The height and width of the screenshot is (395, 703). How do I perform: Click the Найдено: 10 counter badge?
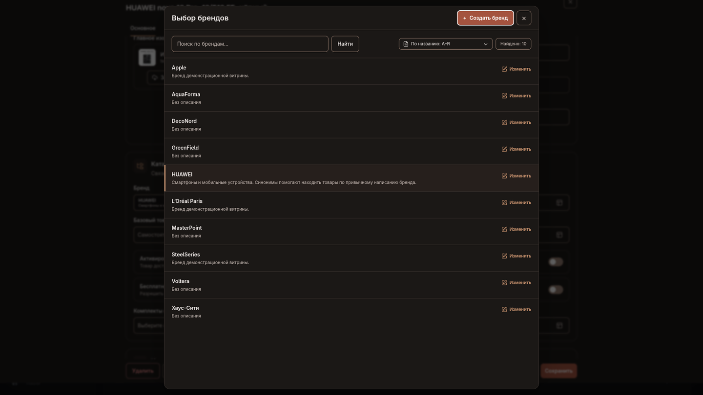513,44
